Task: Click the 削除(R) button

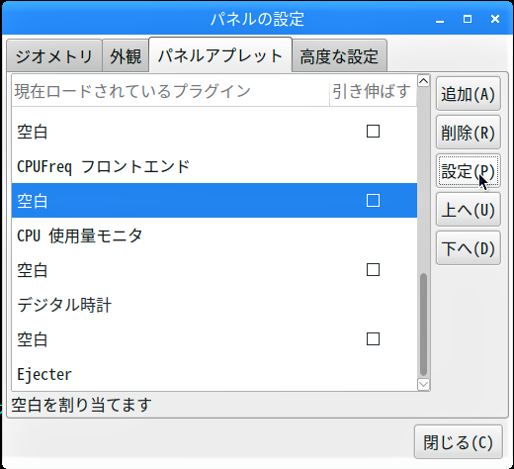Action: point(469,133)
